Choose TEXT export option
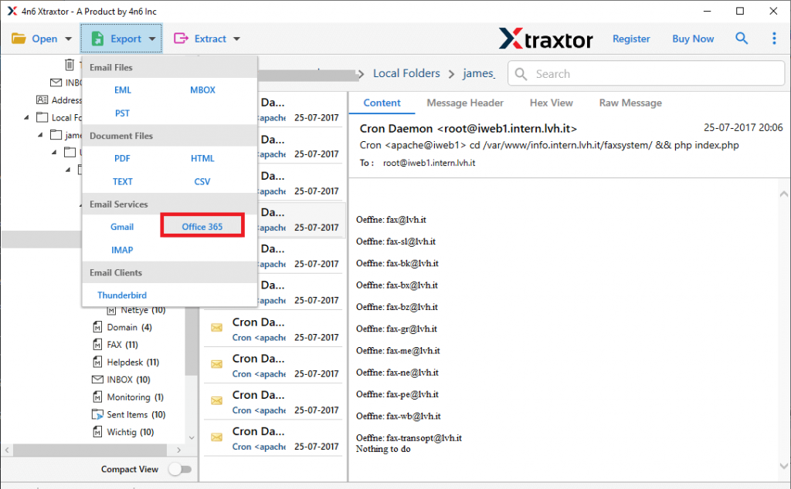 pyautogui.click(x=123, y=181)
